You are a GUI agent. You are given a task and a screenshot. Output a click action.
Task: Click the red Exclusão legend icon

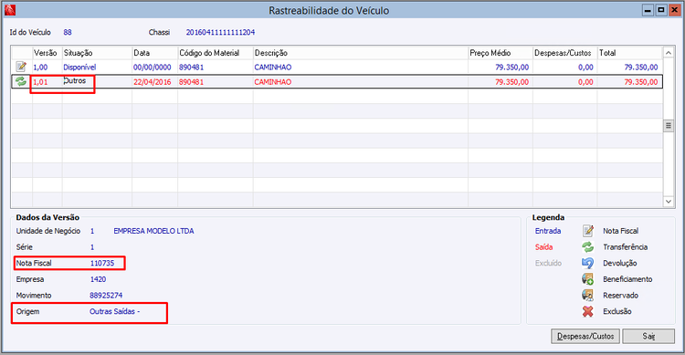[588, 311]
